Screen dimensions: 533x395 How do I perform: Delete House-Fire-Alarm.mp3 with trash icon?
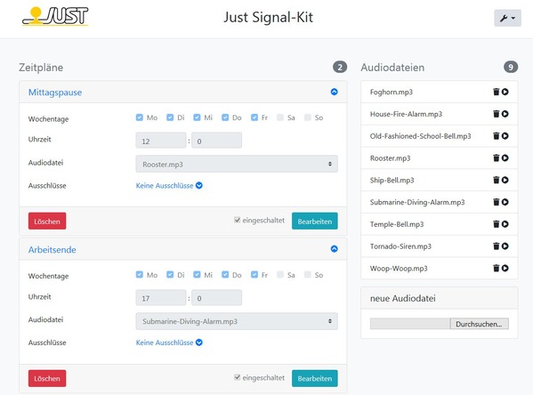(x=497, y=114)
